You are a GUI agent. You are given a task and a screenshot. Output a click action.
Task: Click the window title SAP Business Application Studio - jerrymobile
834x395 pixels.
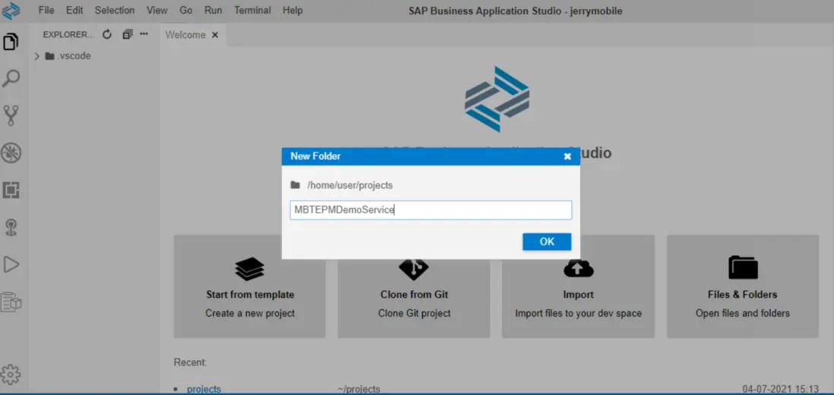click(516, 11)
